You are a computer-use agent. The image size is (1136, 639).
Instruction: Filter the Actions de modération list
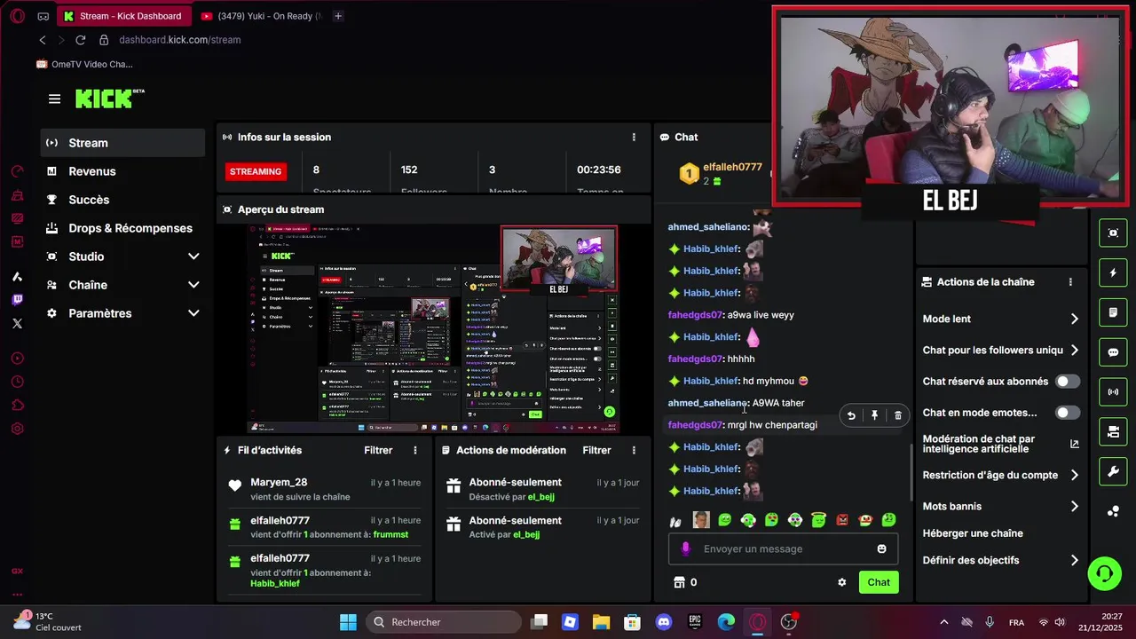pyautogui.click(x=596, y=450)
